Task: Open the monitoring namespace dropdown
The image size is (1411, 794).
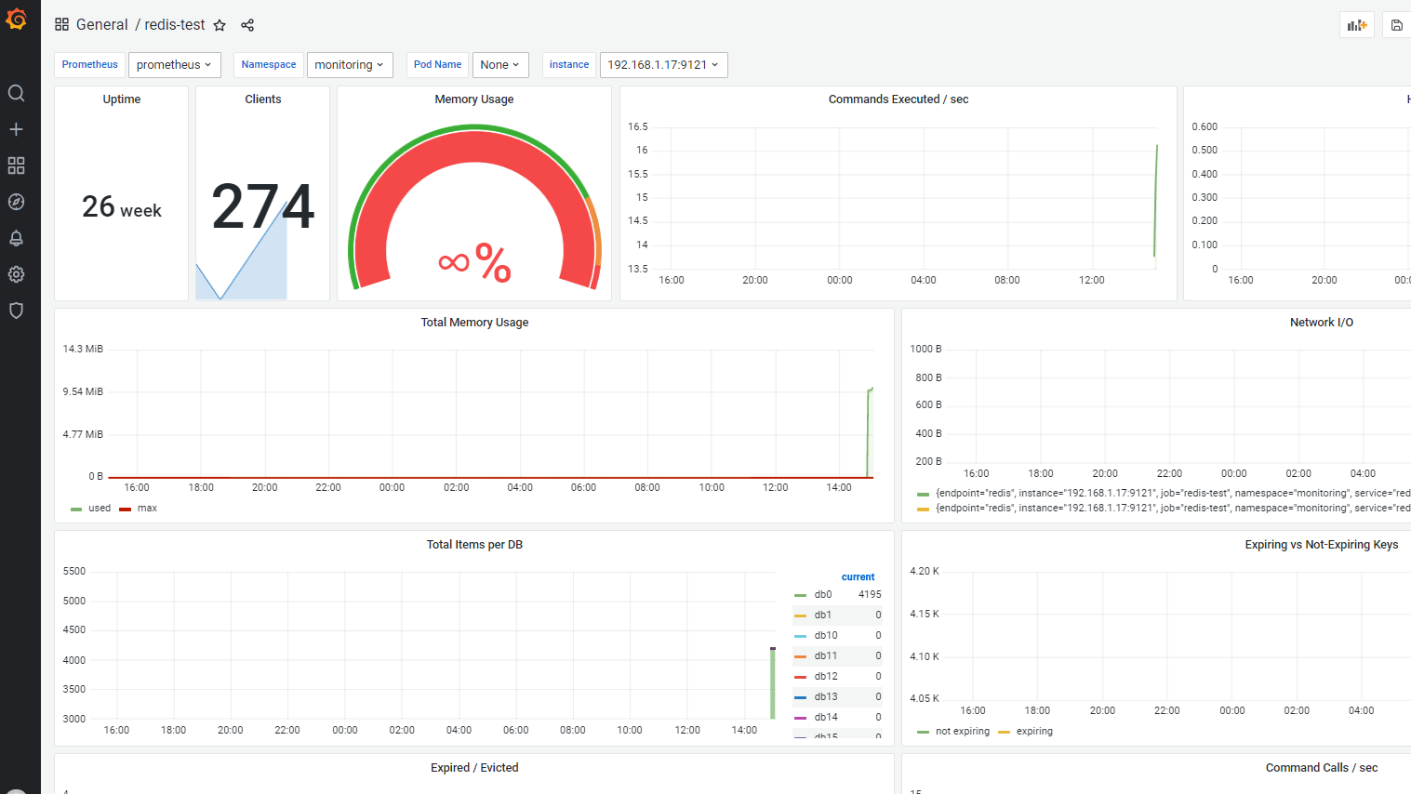Action: [350, 65]
